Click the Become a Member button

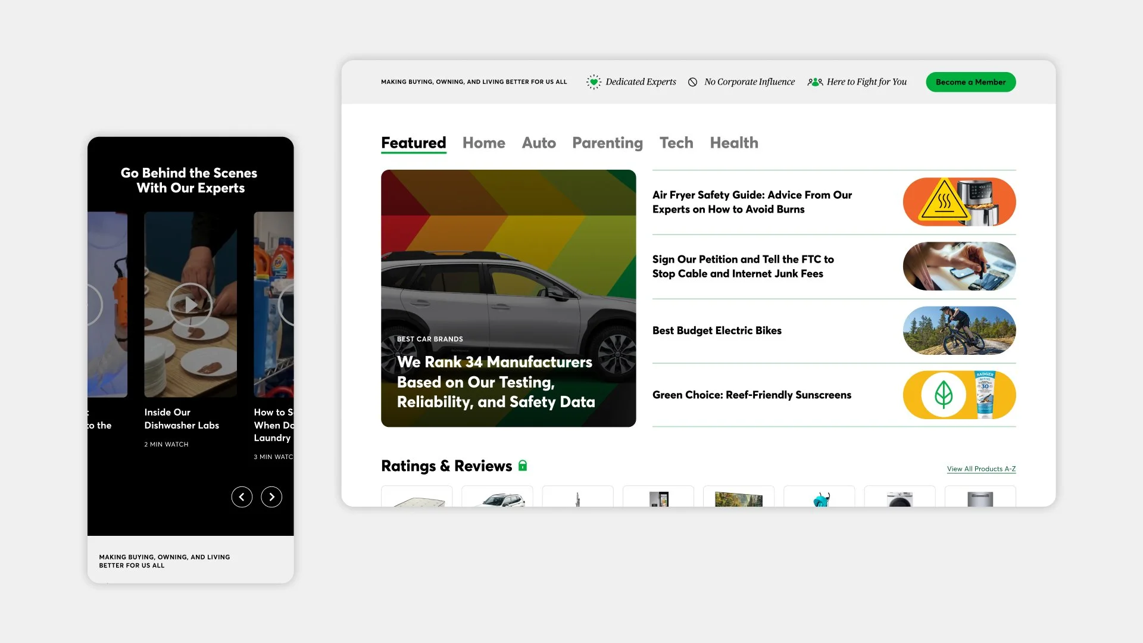click(x=971, y=82)
